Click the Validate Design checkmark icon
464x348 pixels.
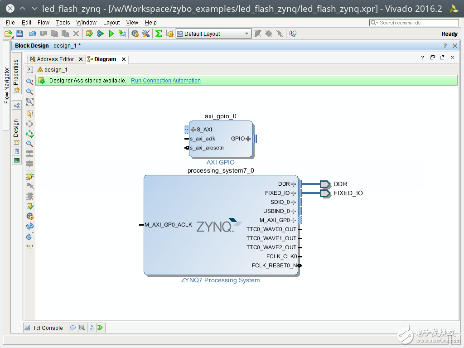click(x=30, y=206)
